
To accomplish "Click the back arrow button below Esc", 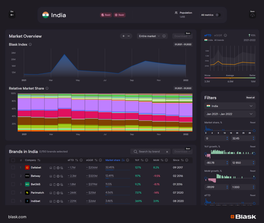I will coord(12,15).
